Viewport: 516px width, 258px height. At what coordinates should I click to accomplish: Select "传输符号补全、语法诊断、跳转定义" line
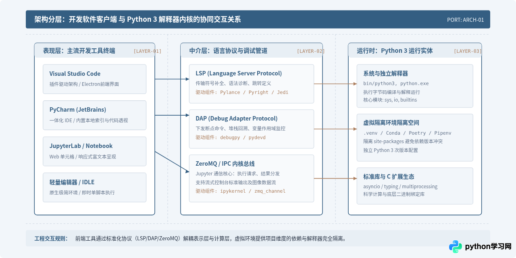pos(233,83)
